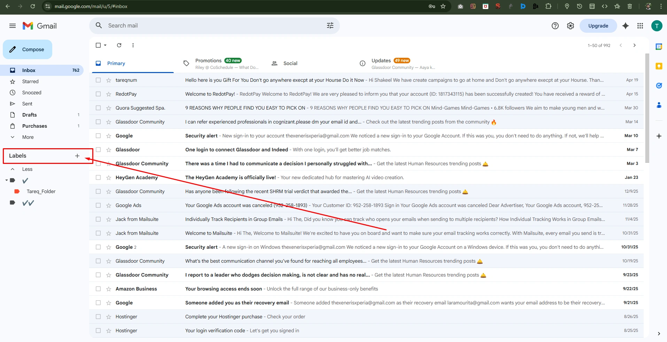Check the HeyGen Academy email checkbox
The height and width of the screenshot is (342, 667).
pyautogui.click(x=98, y=177)
